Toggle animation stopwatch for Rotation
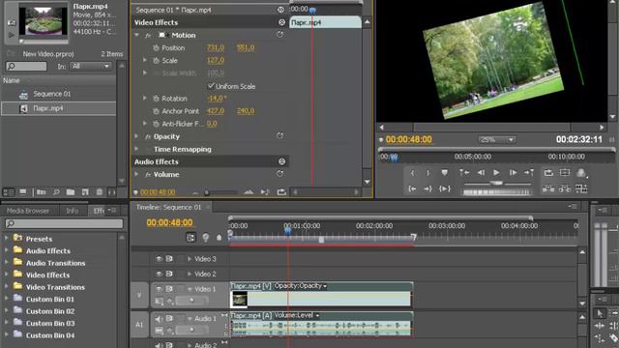Viewport: 619px width, 348px height. pyautogui.click(x=156, y=99)
